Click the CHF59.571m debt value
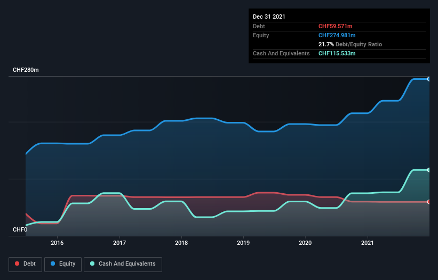438x280 pixels. click(x=335, y=26)
